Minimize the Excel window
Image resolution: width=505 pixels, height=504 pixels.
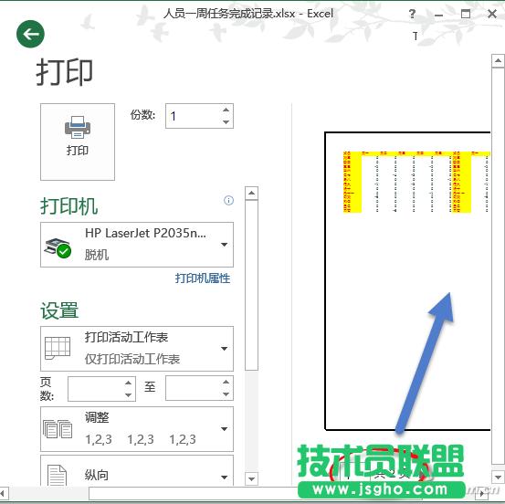coord(438,15)
